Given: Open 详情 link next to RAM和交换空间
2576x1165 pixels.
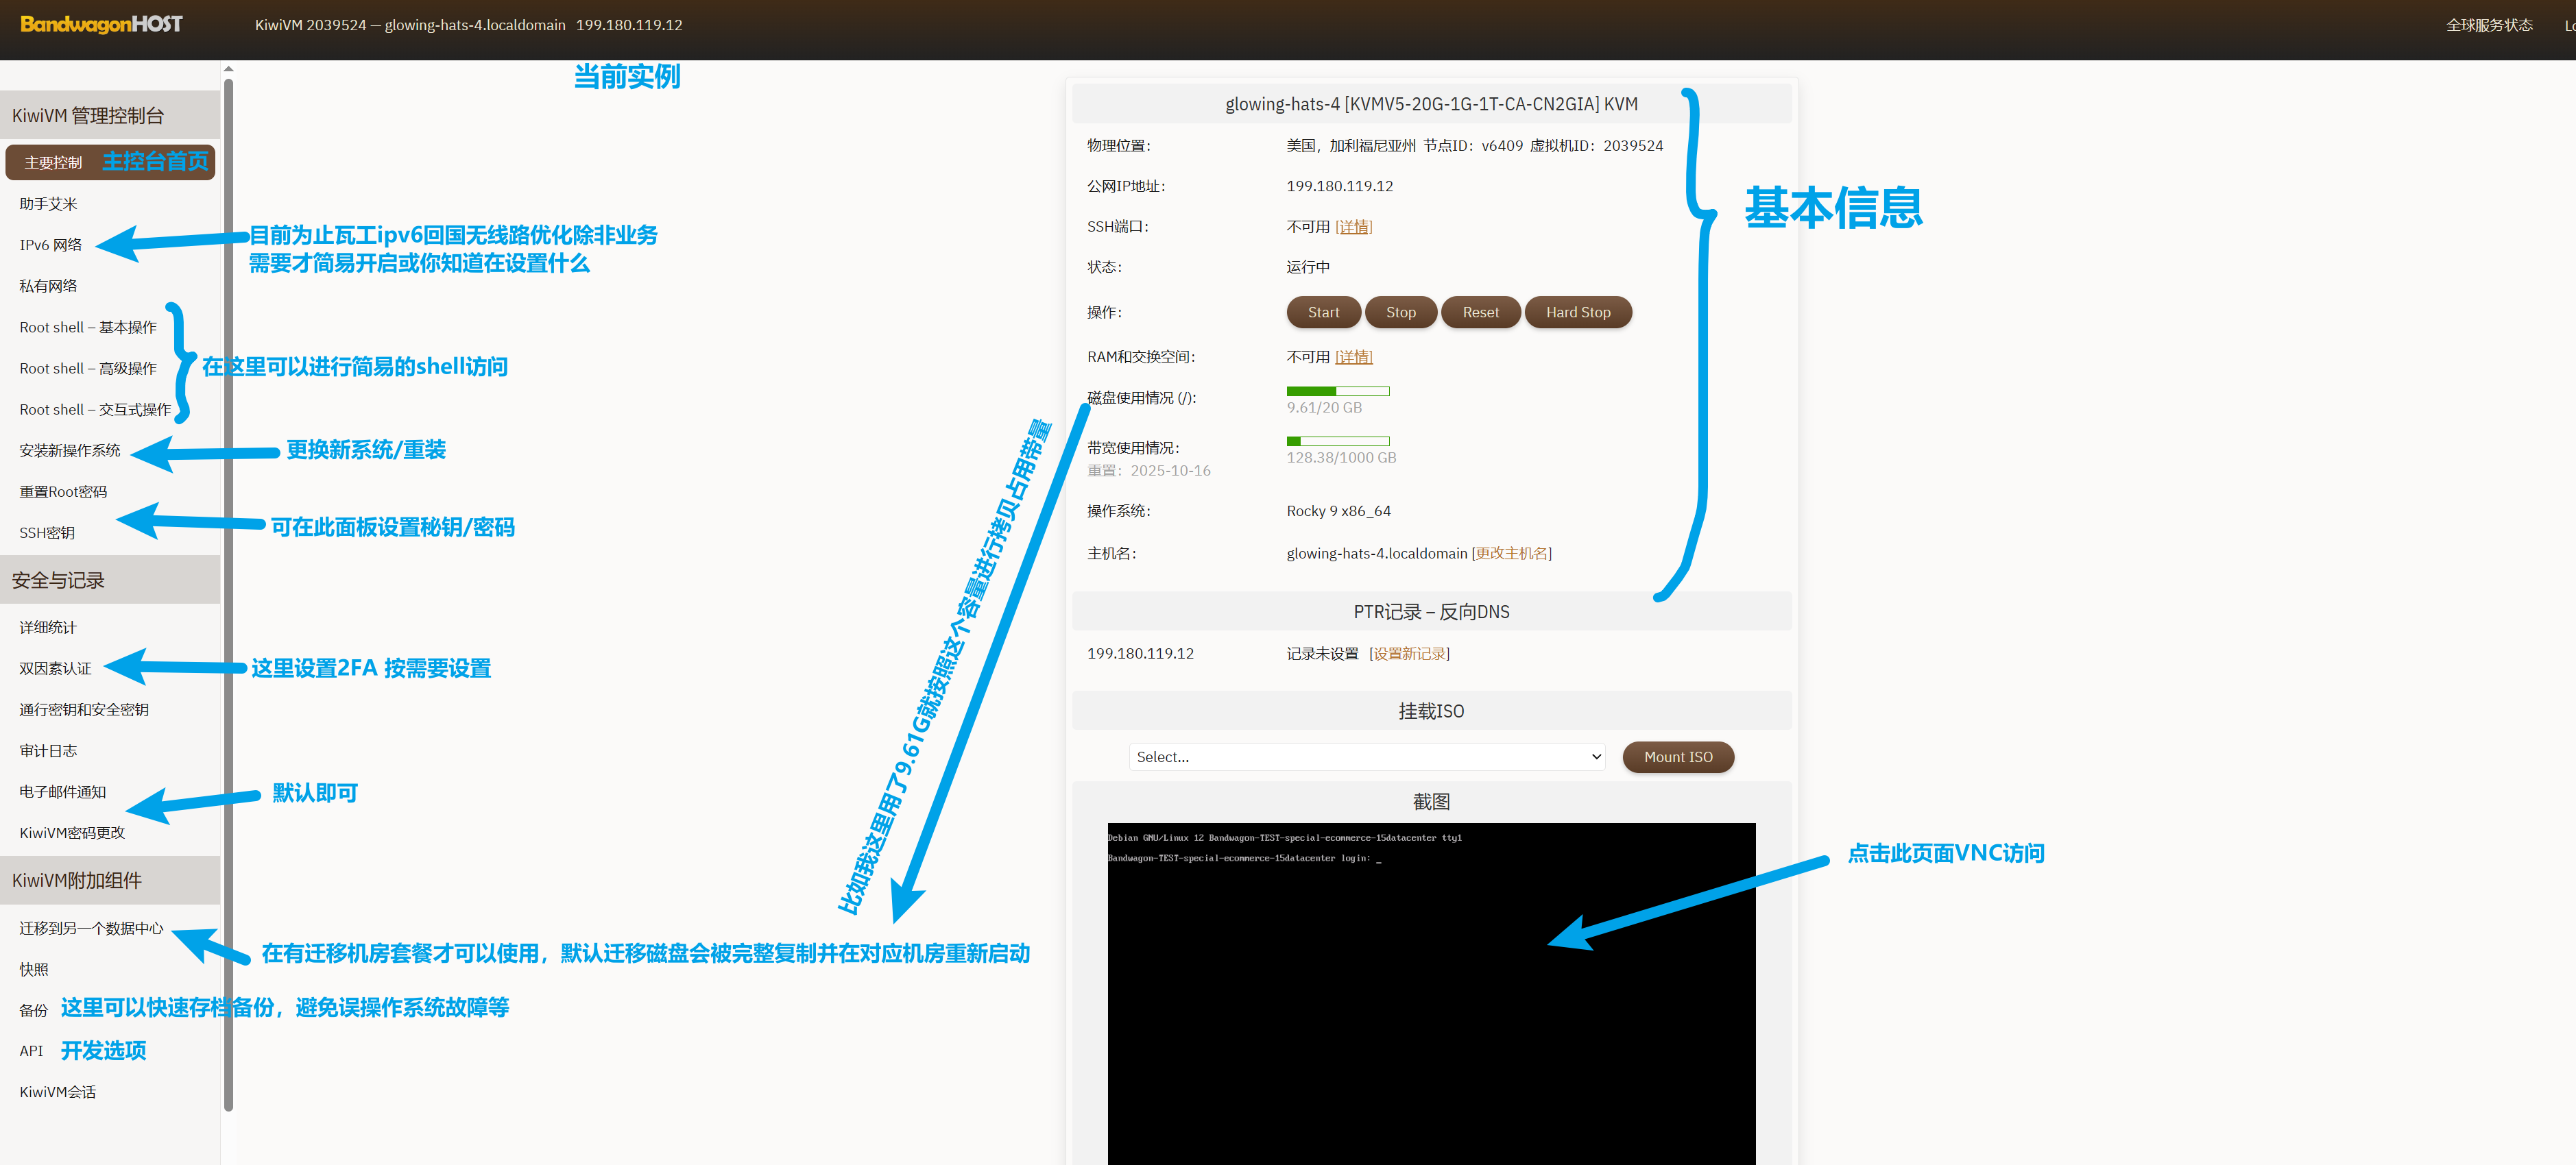Looking at the screenshot, I should pos(1354,356).
